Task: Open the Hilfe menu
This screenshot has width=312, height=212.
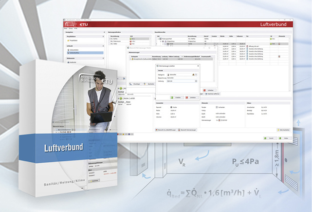Action: pos(76,29)
